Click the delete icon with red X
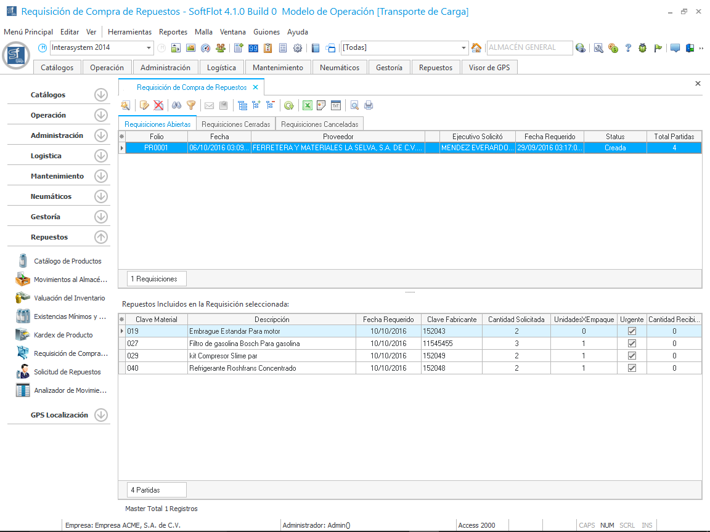Viewport: 710px width, 532px height. [158, 105]
